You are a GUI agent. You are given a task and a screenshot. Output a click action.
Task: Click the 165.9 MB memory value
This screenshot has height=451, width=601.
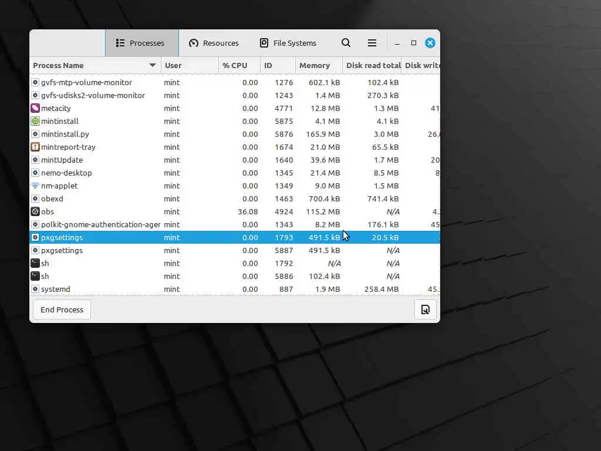point(323,134)
